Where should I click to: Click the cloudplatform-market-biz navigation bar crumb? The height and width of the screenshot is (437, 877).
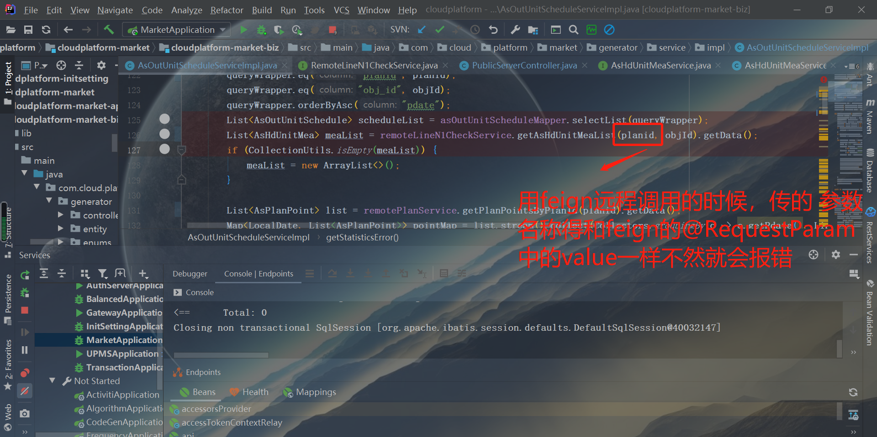[x=219, y=47]
